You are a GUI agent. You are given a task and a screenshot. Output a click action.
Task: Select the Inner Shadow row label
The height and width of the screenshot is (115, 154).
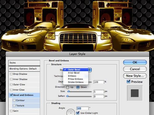[20, 79]
